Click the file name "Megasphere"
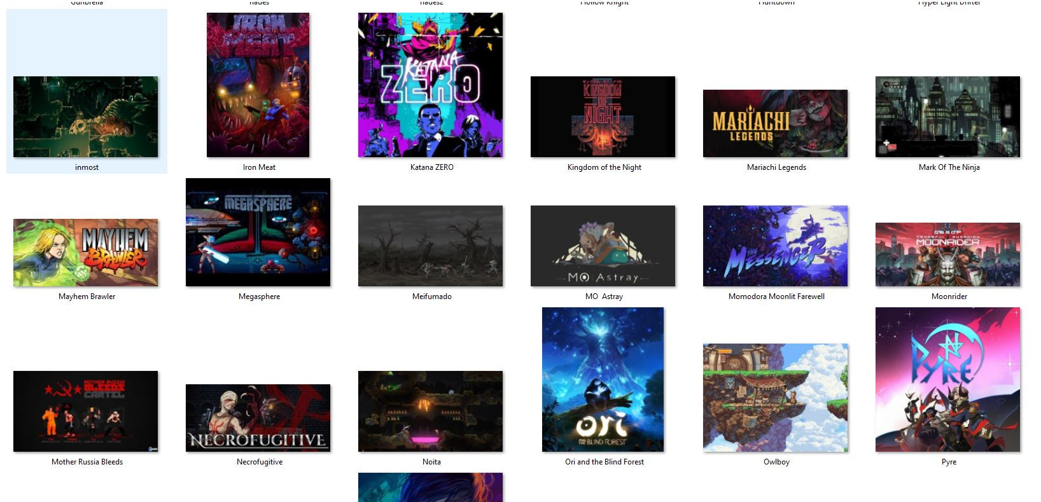Screen dimensions: 1041x502 pyautogui.click(x=259, y=296)
